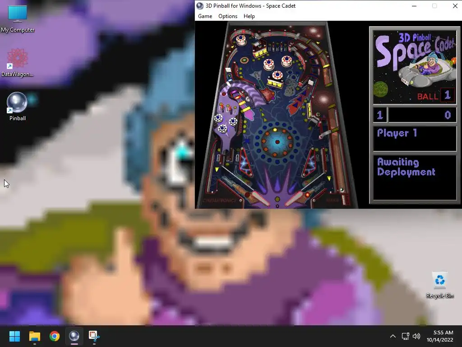The height and width of the screenshot is (347, 462).
Task: Click the BALL 1 counter
Action: 436,95
